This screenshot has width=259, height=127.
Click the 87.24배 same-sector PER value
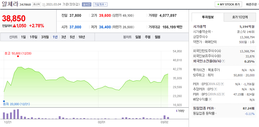tap(248, 108)
